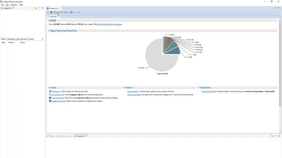
Task: Open the Histogram link under Actions
Action: click(56, 91)
